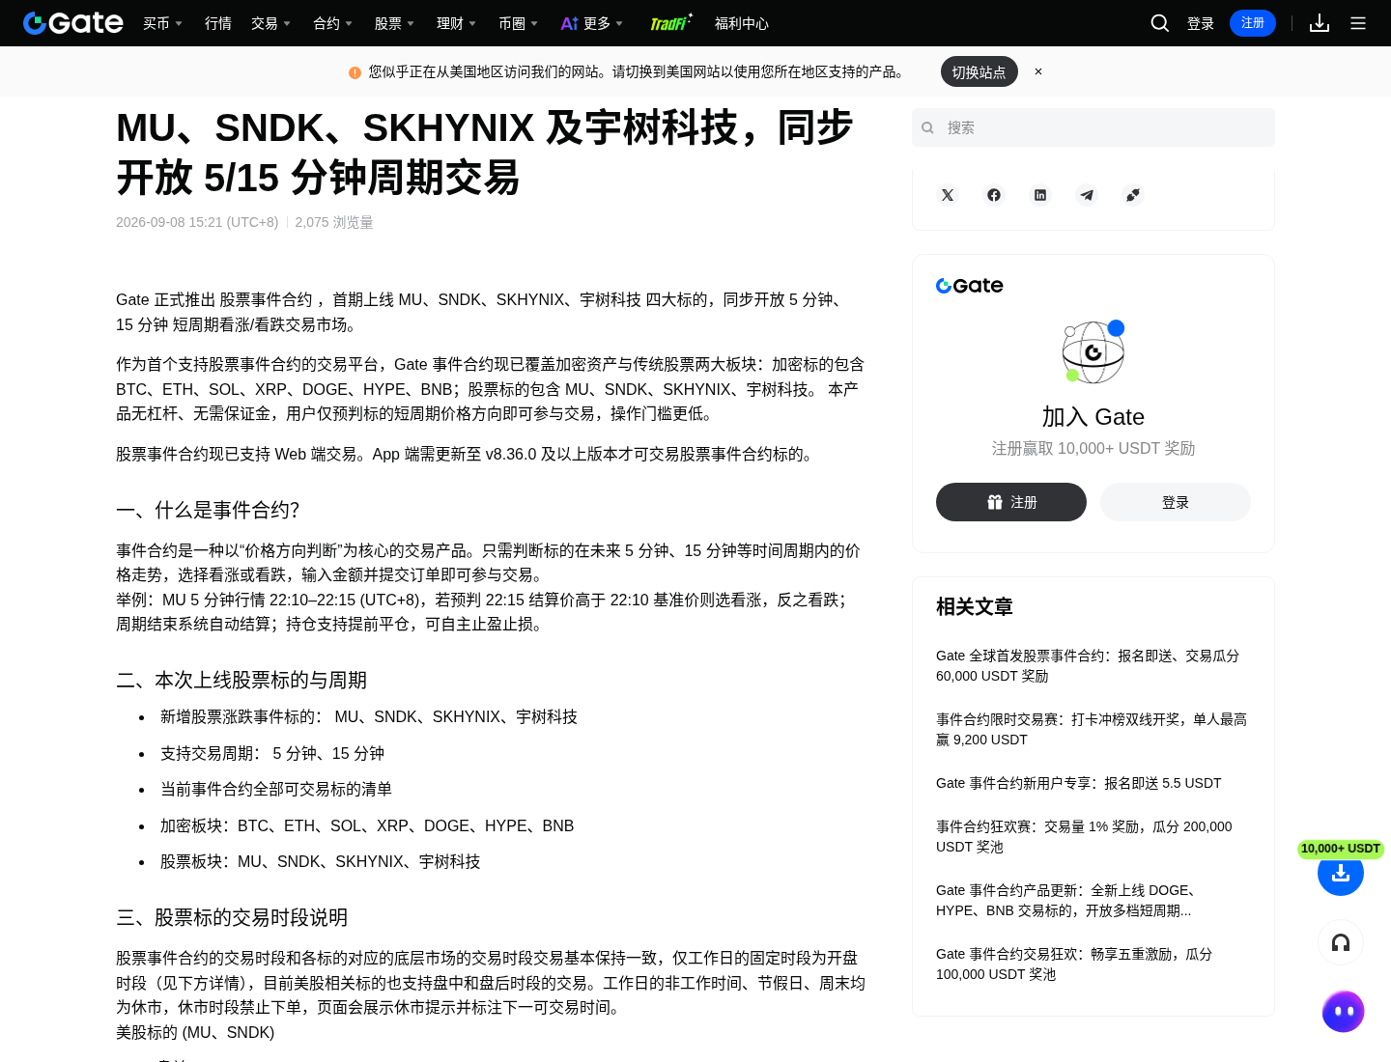Click the Gate logo in sidebar card

pyautogui.click(x=970, y=286)
